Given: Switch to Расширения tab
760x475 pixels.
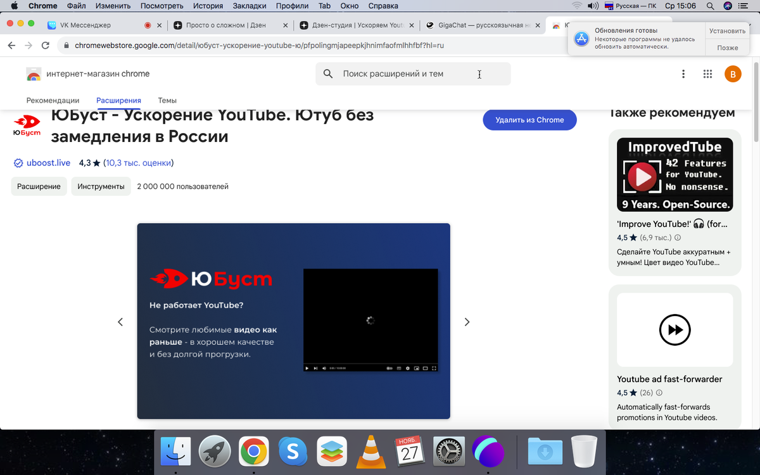Looking at the screenshot, I should click(118, 100).
